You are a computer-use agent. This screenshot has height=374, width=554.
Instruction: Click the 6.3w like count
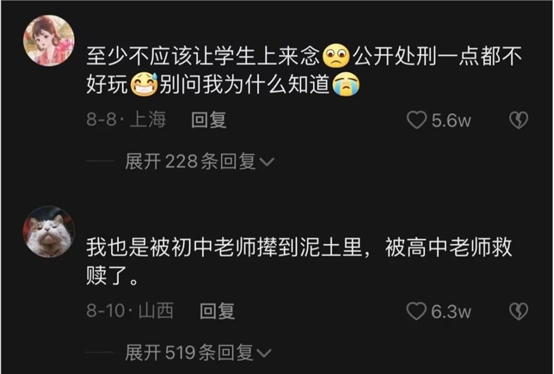tap(452, 312)
